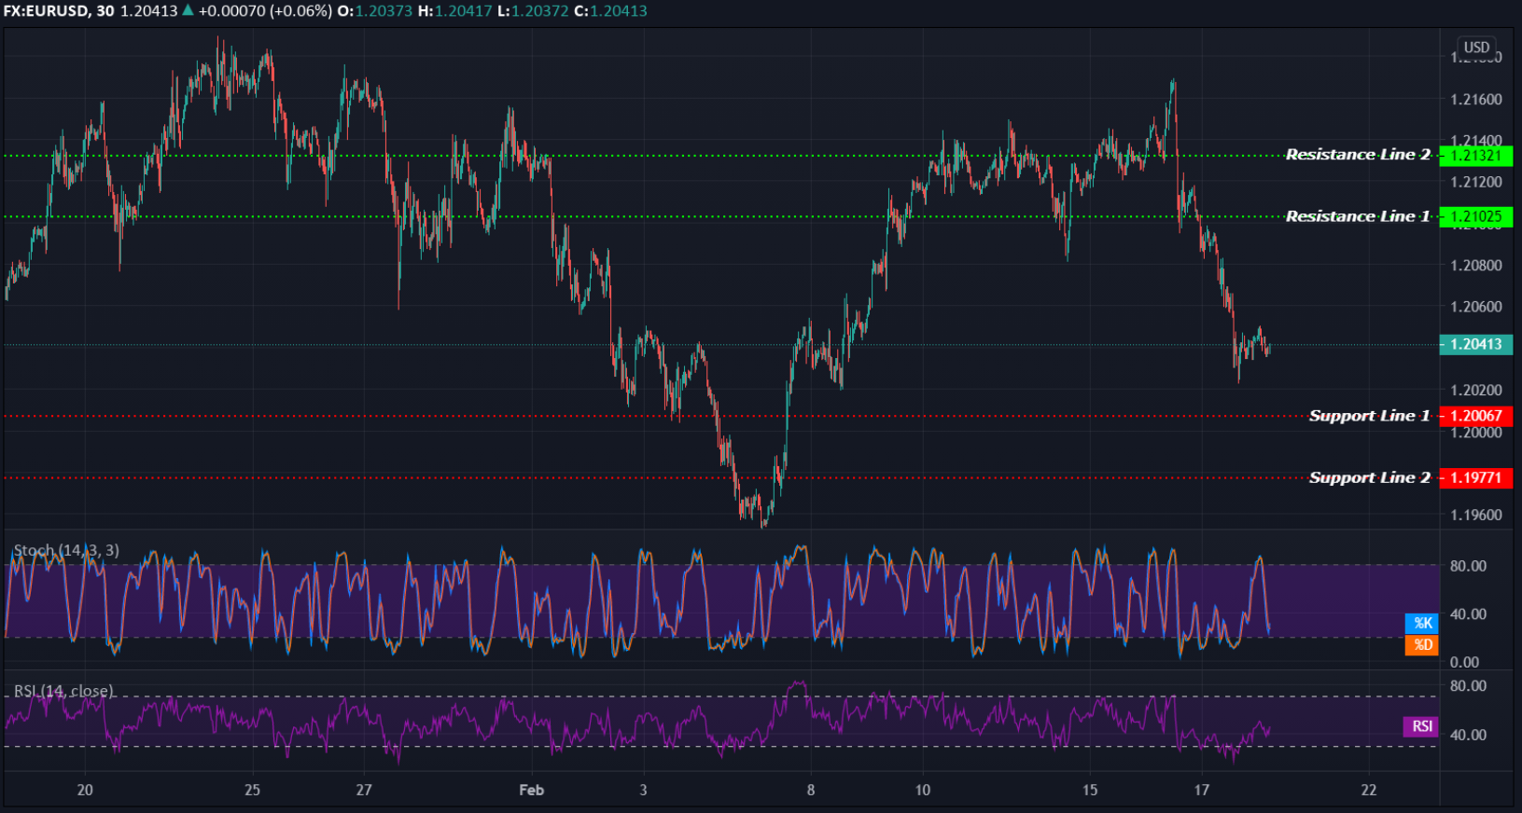Viewport: 1522px width, 813px height.
Task: Select the Support Line 1 label
Action: (1369, 416)
